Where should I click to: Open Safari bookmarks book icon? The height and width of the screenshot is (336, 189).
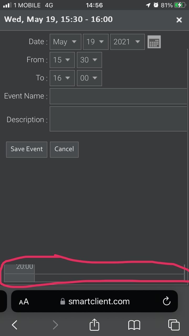click(x=134, y=325)
